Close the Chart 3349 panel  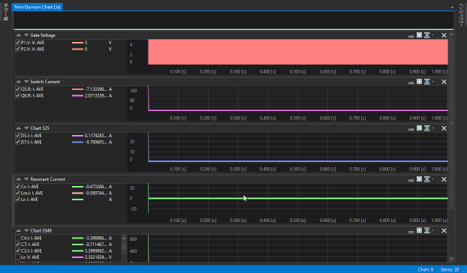[x=444, y=230]
